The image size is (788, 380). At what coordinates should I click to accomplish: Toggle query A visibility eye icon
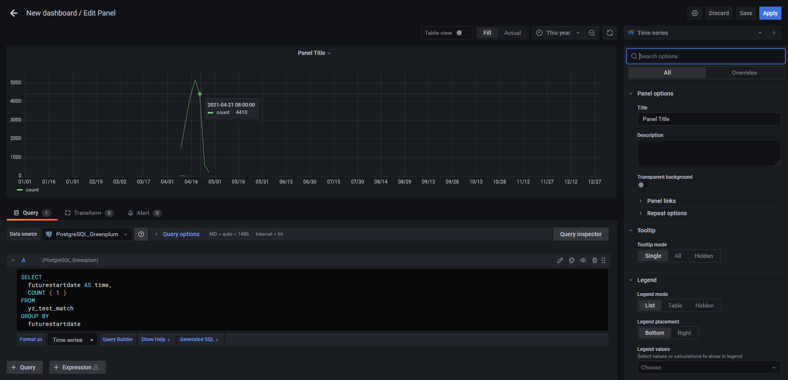[583, 260]
